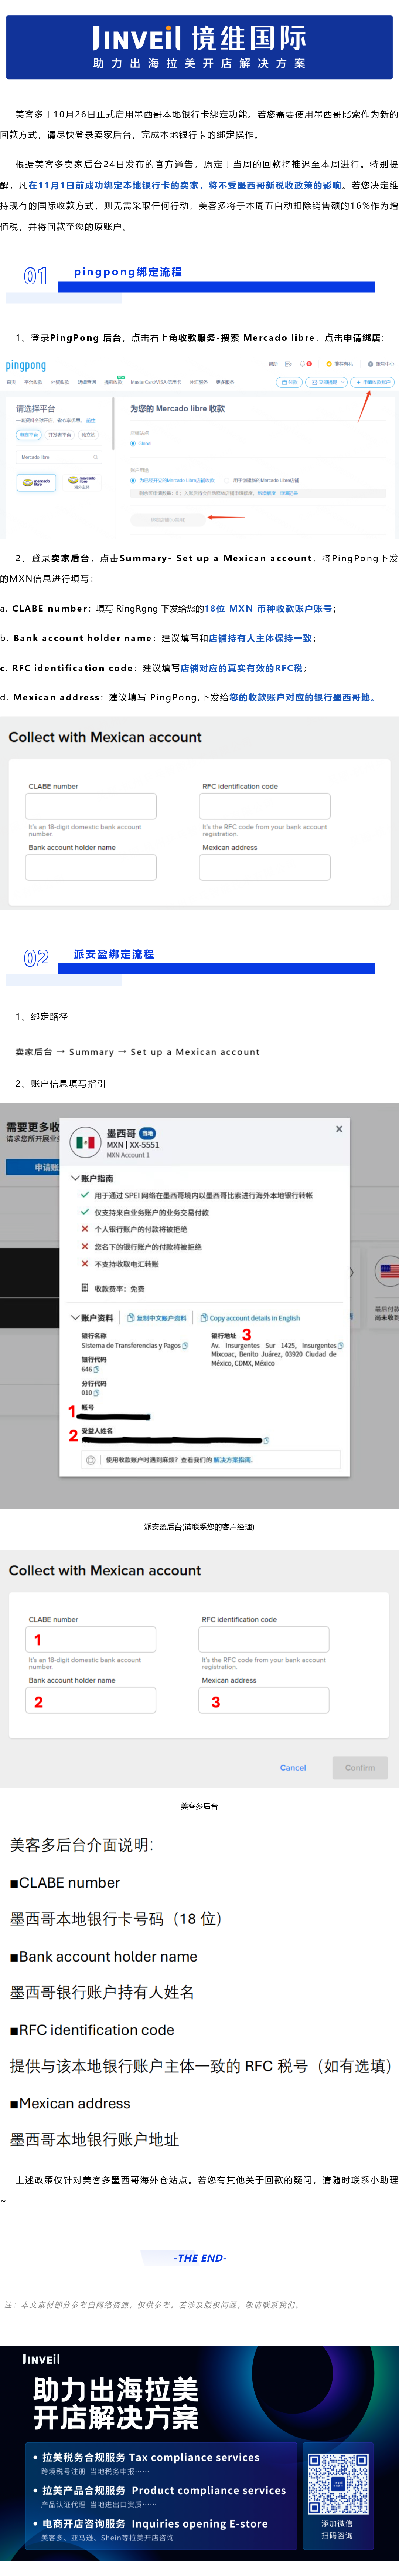
Task: Click CLABE number field in form above Cancel
Action: (91, 1639)
